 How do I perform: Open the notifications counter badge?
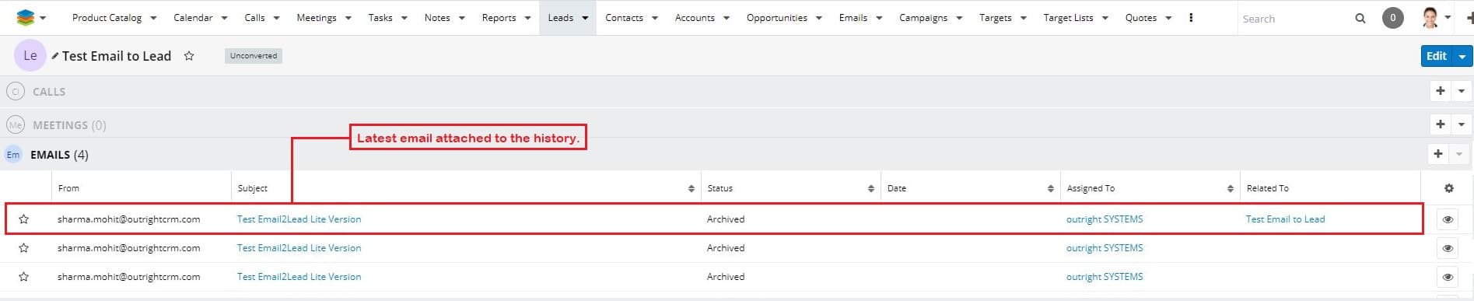[x=1392, y=17]
